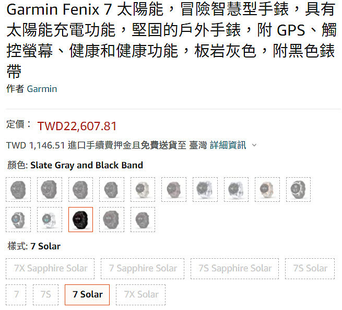Choose the 7 Sapphire Solar style
This screenshot has height=310, width=342.
click(143, 269)
